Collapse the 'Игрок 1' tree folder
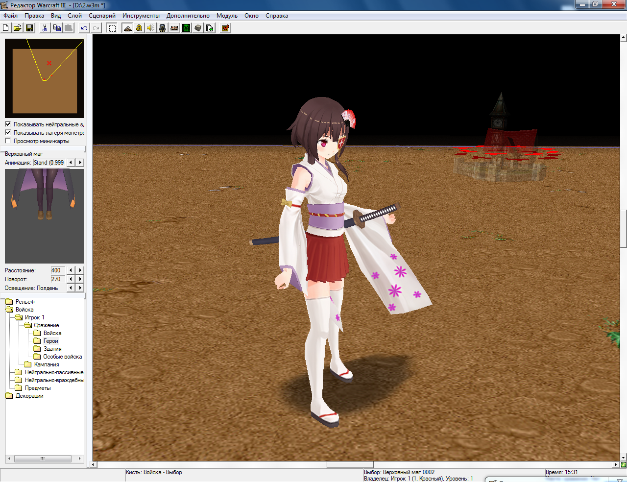Viewport: 627px width, 482px height. (19, 317)
